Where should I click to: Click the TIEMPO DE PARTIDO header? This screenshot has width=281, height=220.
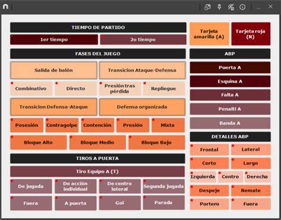coord(98,27)
